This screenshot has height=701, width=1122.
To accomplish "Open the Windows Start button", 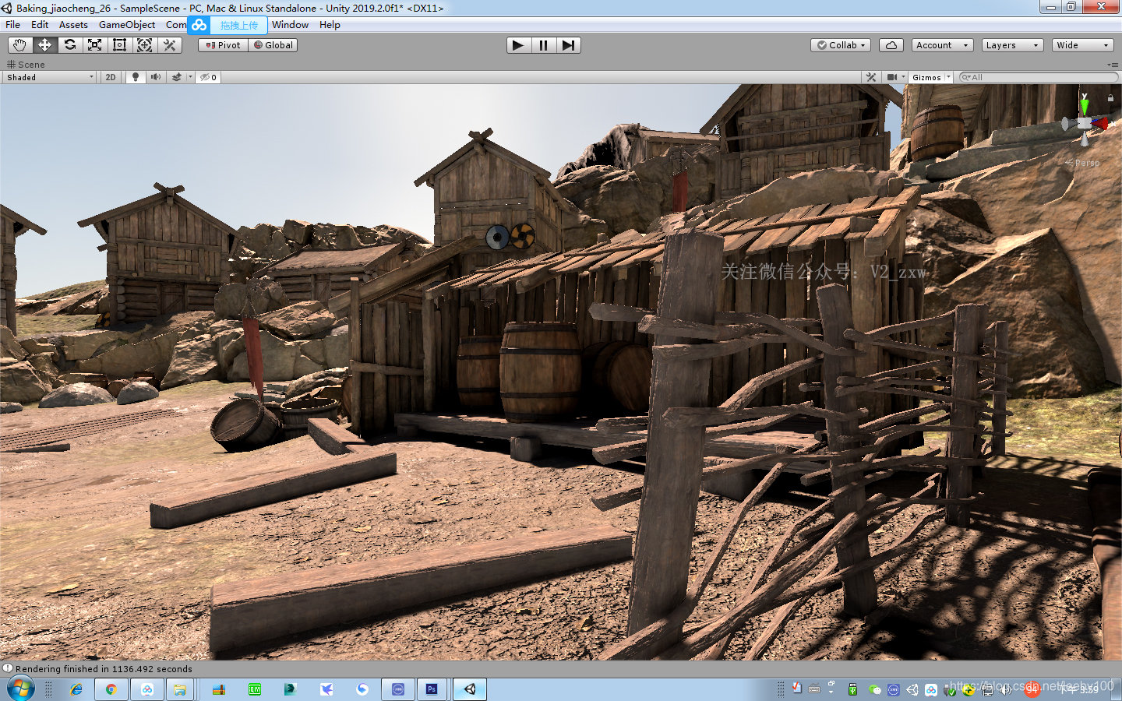I will (20, 689).
